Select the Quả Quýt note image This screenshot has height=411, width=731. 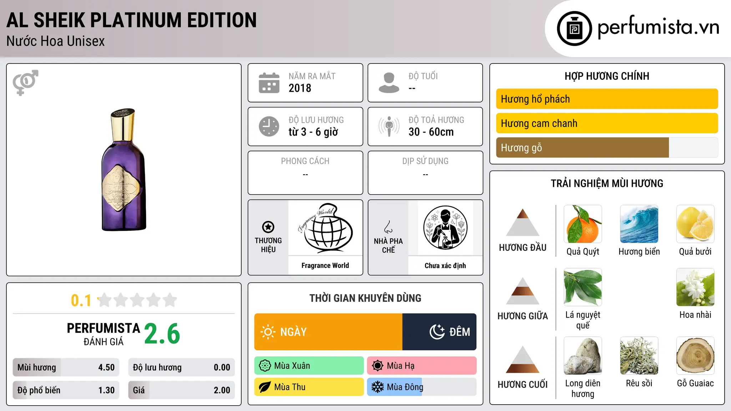coord(583,224)
